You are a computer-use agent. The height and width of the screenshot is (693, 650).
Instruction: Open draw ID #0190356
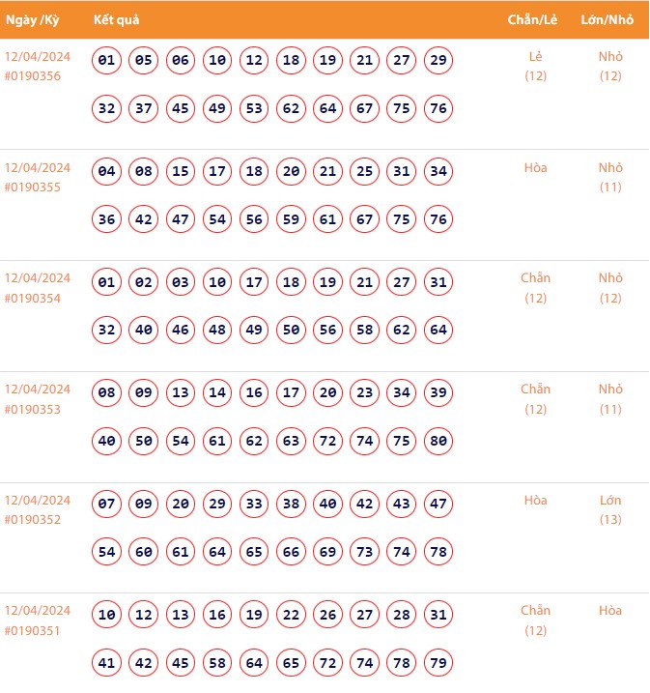pos(32,76)
